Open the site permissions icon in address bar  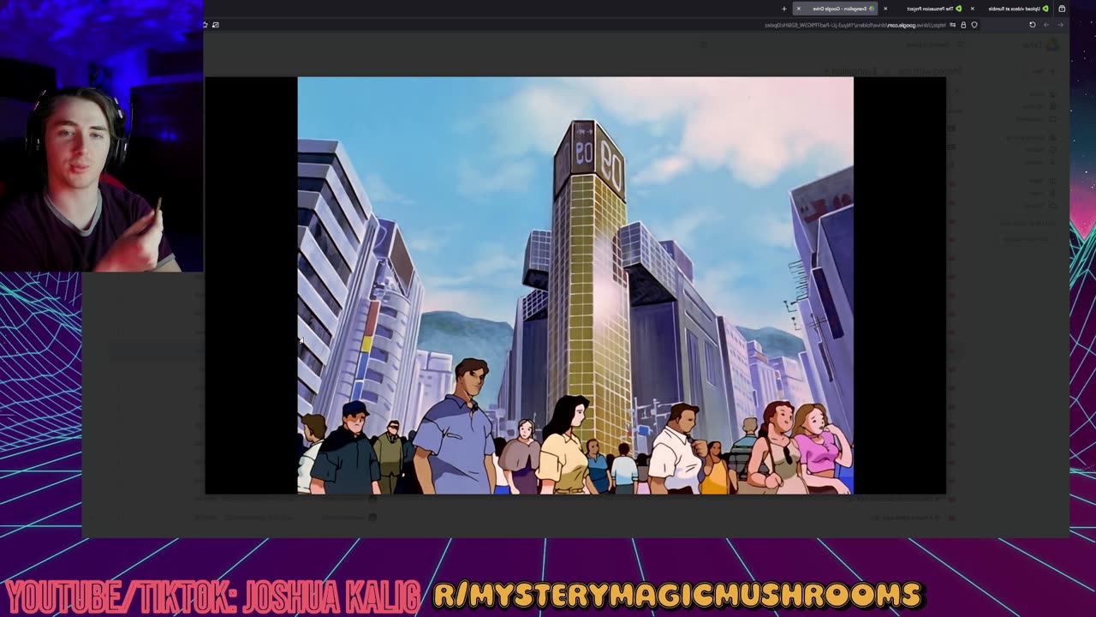point(953,25)
